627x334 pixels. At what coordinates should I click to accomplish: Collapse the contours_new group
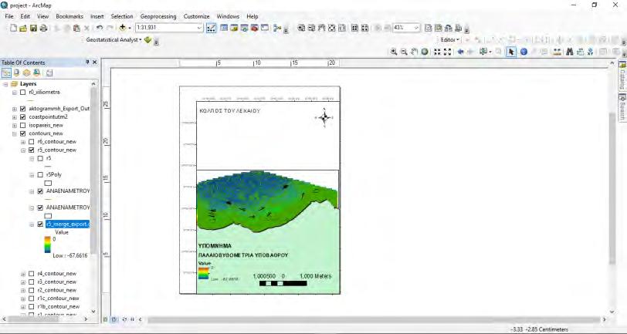pos(15,133)
